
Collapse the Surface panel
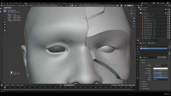pyautogui.click(x=143, y=63)
